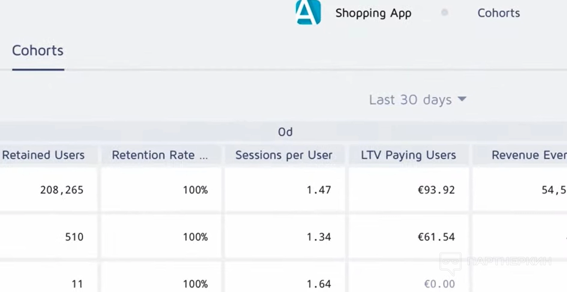Select the 1.47 sessions per user cell
The width and height of the screenshot is (567, 292).
(318, 190)
